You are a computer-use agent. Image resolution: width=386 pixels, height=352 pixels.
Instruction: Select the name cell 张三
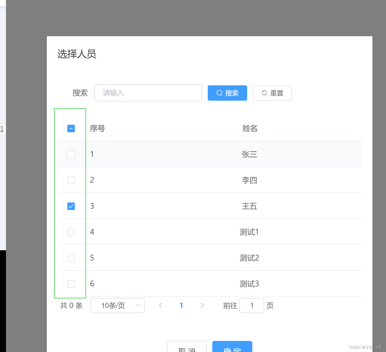[x=250, y=154]
